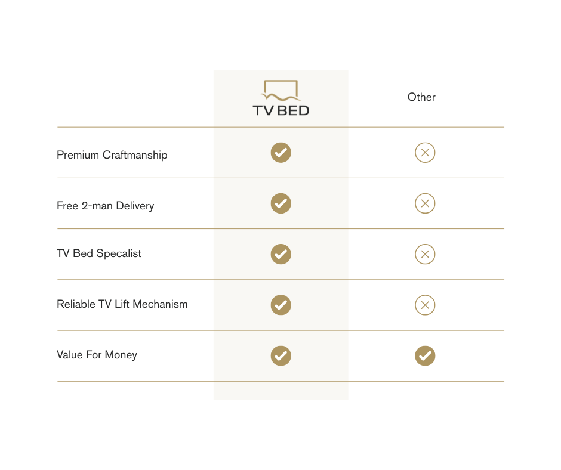561x470 pixels.
Task: Click TV Bed checkmark for Value For Money
Action: coord(281,356)
